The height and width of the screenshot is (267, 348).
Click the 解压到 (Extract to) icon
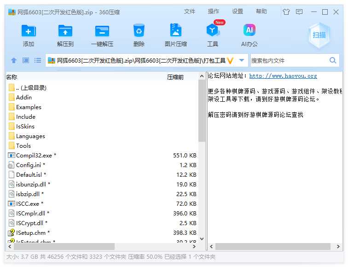pos(65,31)
